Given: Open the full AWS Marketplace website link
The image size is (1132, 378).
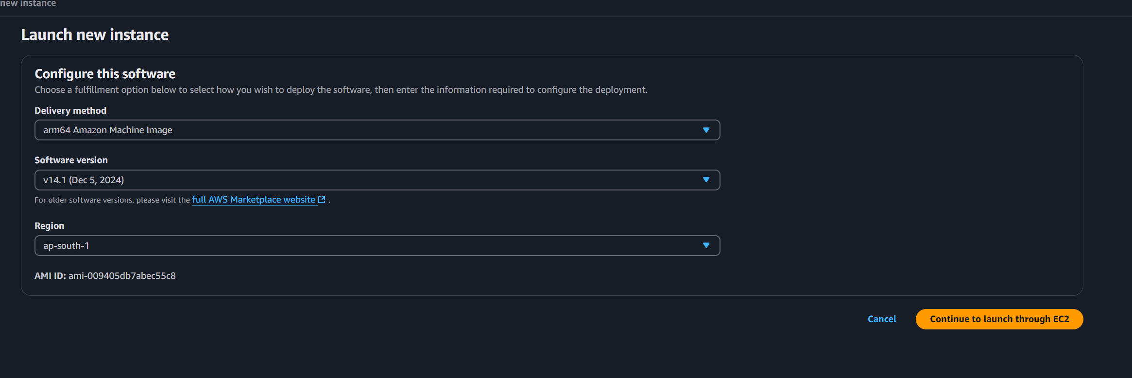Looking at the screenshot, I should click(253, 200).
